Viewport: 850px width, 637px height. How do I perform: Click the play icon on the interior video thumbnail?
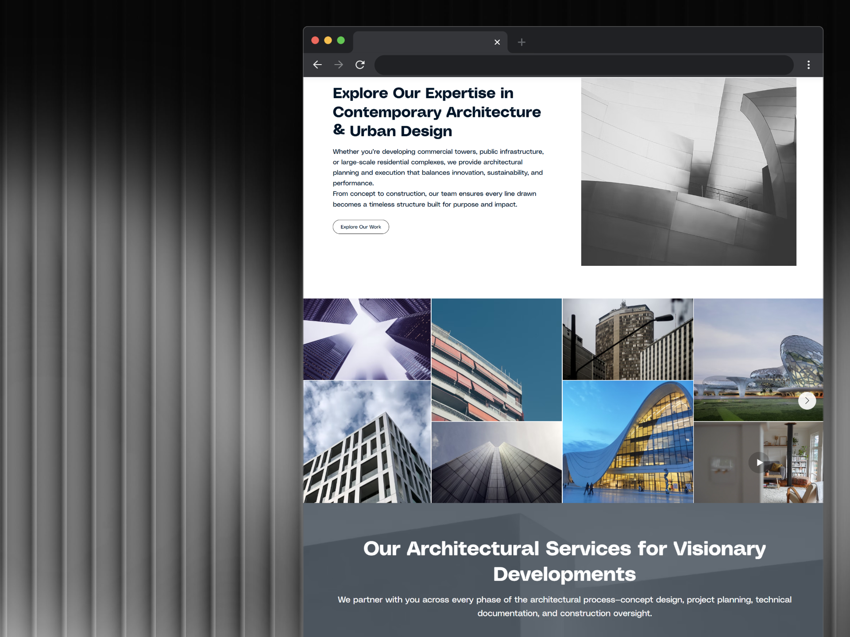coord(760,462)
